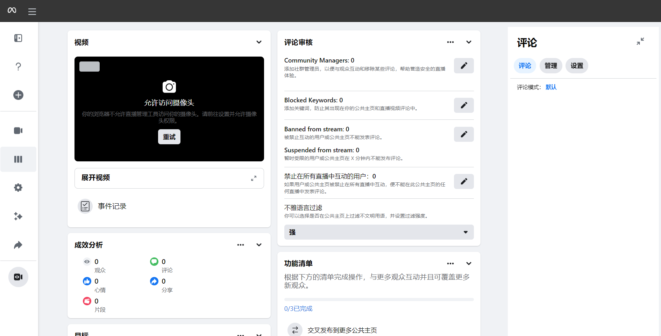The width and height of the screenshot is (661, 336).
Task: Click the Meta logo in top bar
Action: (12, 11)
